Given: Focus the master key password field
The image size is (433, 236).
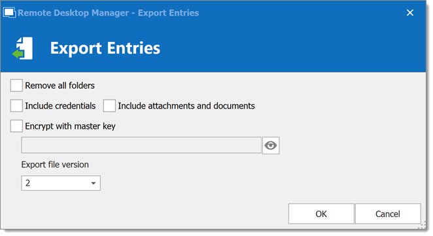Looking at the screenshot, I should point(141,145).
